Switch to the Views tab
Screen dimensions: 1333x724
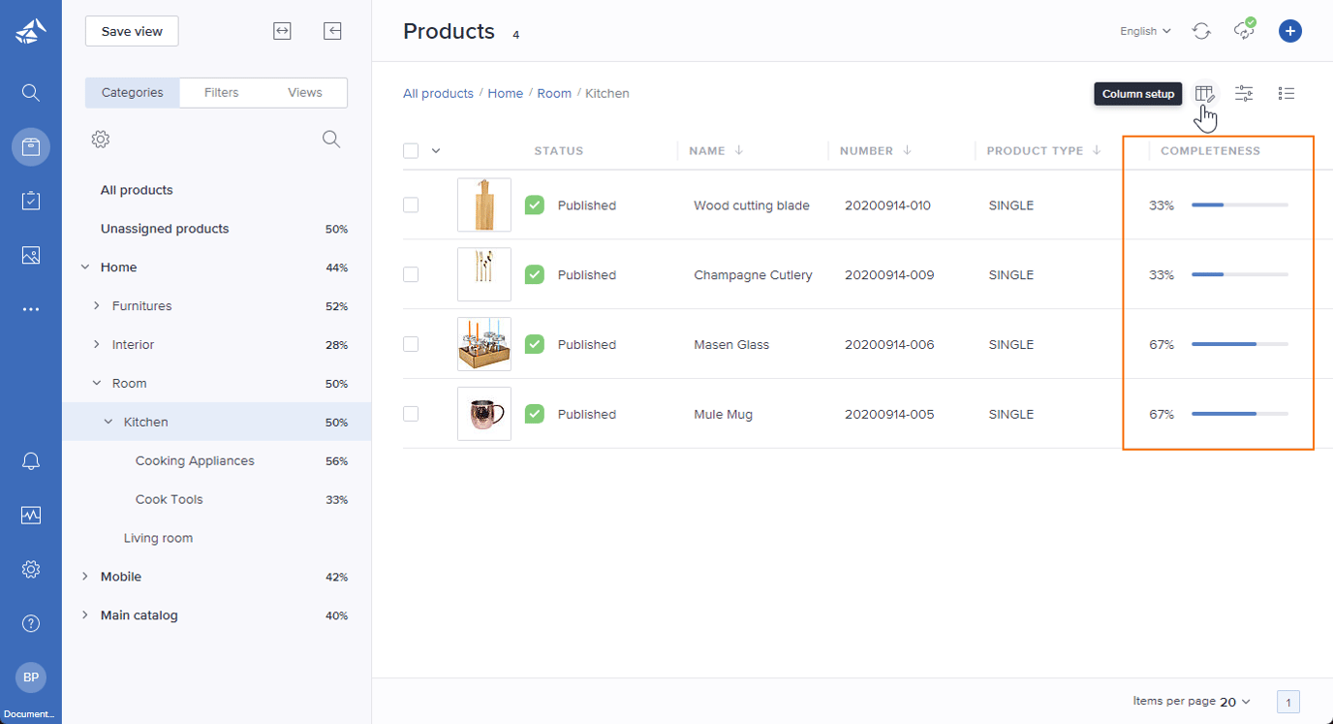(x=304, y=93)
